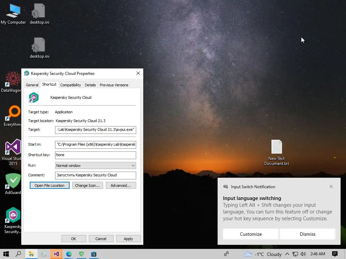Image resolution: width=346 pixels, height=259 pixels.
Task: Open the Windows Start menu
Action: [6, 254]
